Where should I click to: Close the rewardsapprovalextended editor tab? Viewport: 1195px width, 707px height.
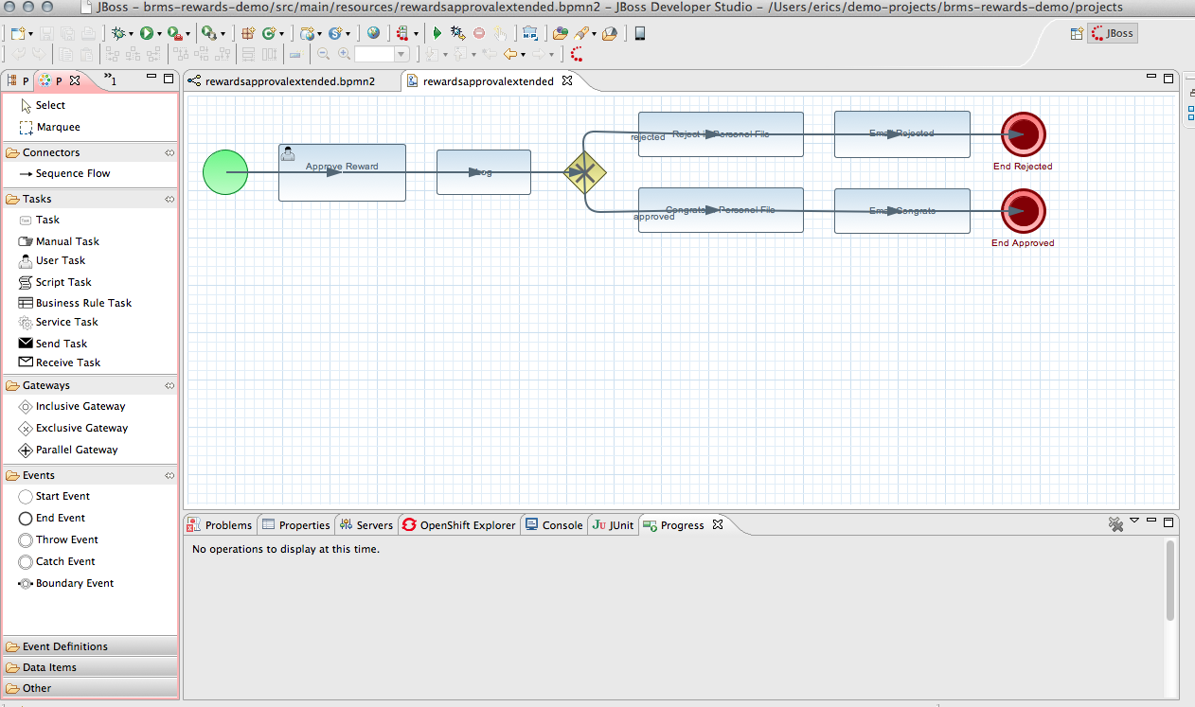[x=567, y=80]
